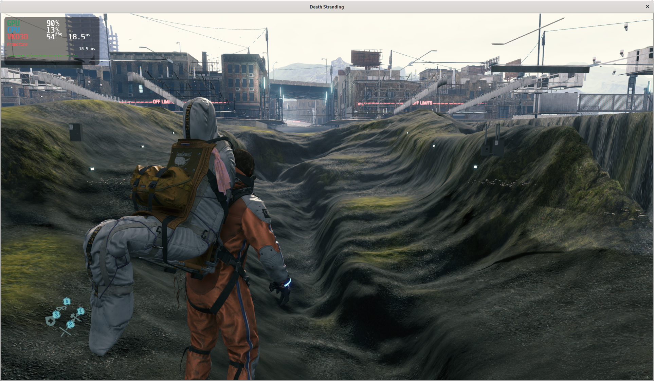Viewport: 654px width, 381px height.
Task: Click the 13% CPU usage value
Action: pyautogui.click(x=53, y=30)
